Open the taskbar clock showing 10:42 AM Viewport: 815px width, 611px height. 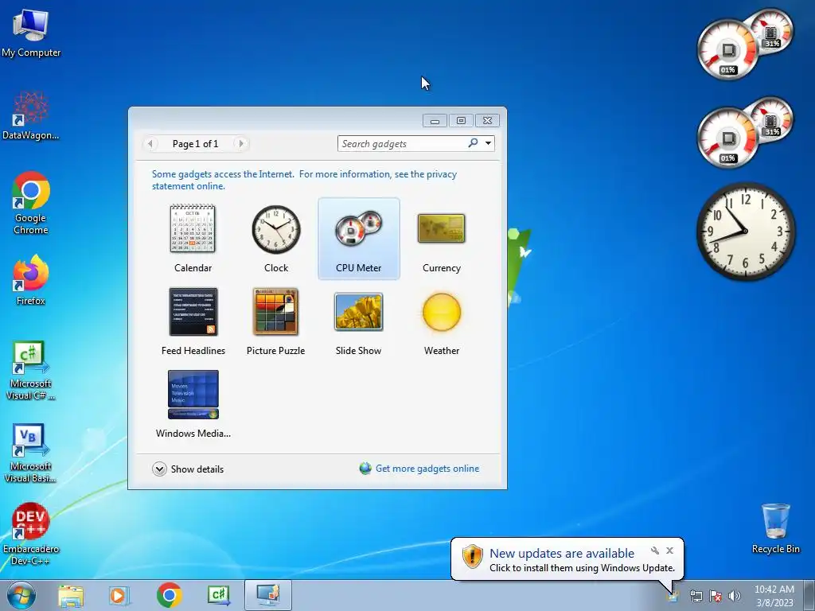pyautogui.click(x=774, y=595)
